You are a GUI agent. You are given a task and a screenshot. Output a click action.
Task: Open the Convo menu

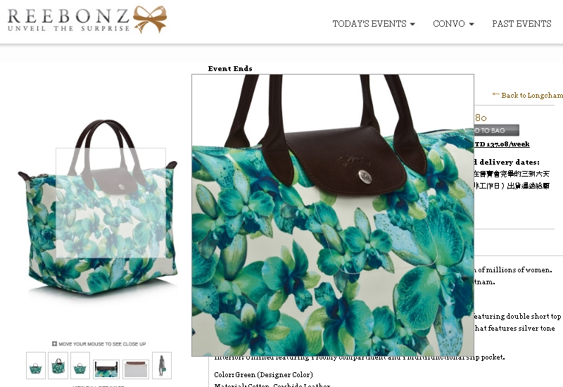tap(453, 24)
